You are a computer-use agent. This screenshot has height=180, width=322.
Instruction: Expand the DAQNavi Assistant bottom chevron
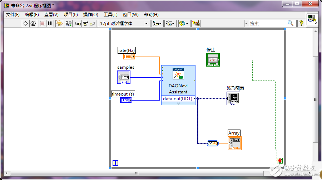tap(178, 103)
